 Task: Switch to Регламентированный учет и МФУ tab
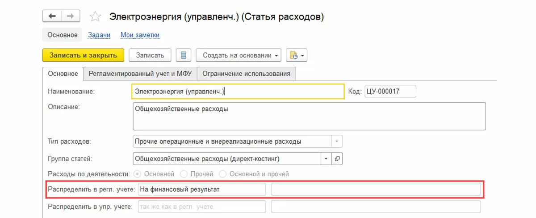140,74
